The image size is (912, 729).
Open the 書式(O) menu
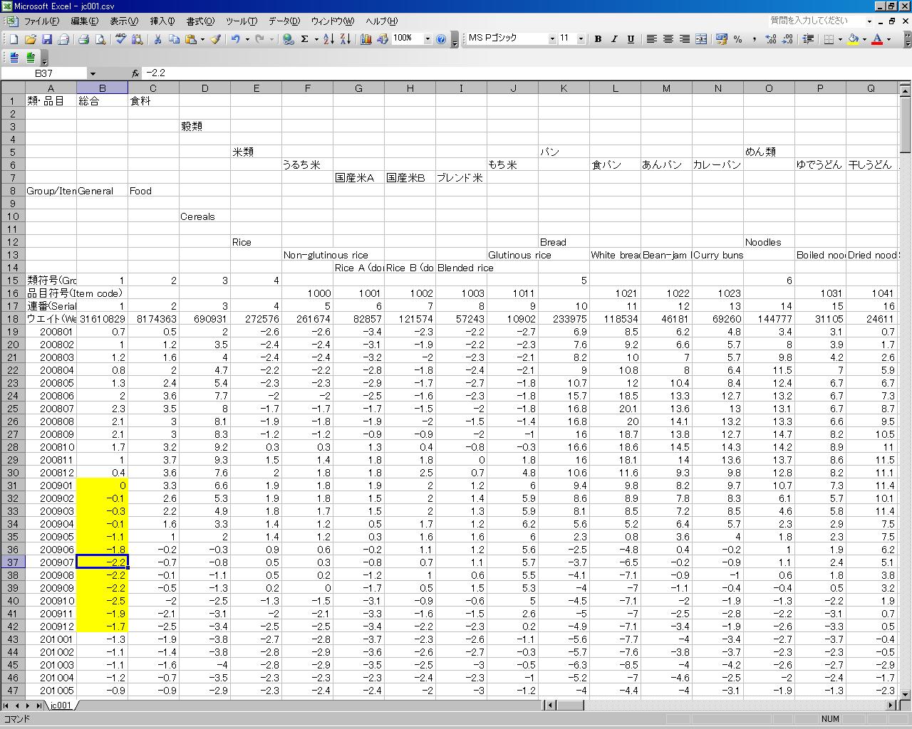click(200, 21)
